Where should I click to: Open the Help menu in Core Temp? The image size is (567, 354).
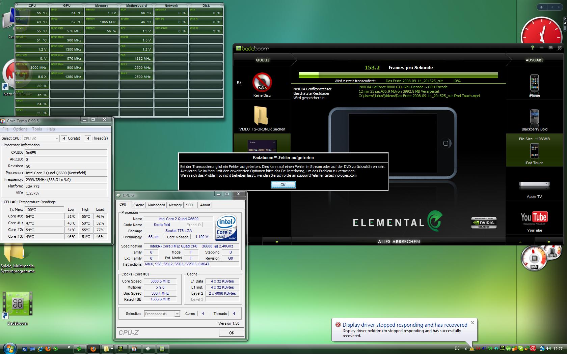(51, 129)
